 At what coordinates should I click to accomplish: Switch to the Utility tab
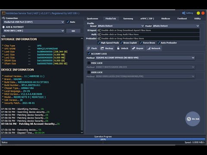click(198, 19)
